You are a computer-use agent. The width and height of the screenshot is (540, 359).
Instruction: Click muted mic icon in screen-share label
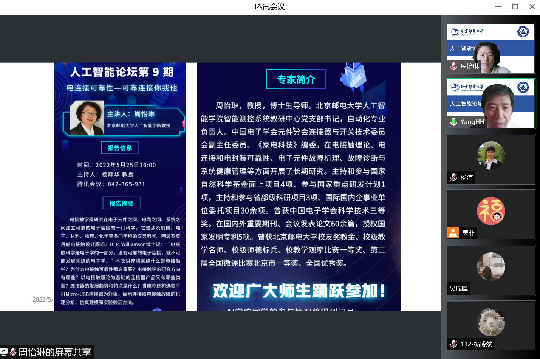click(x=13, y=352)
